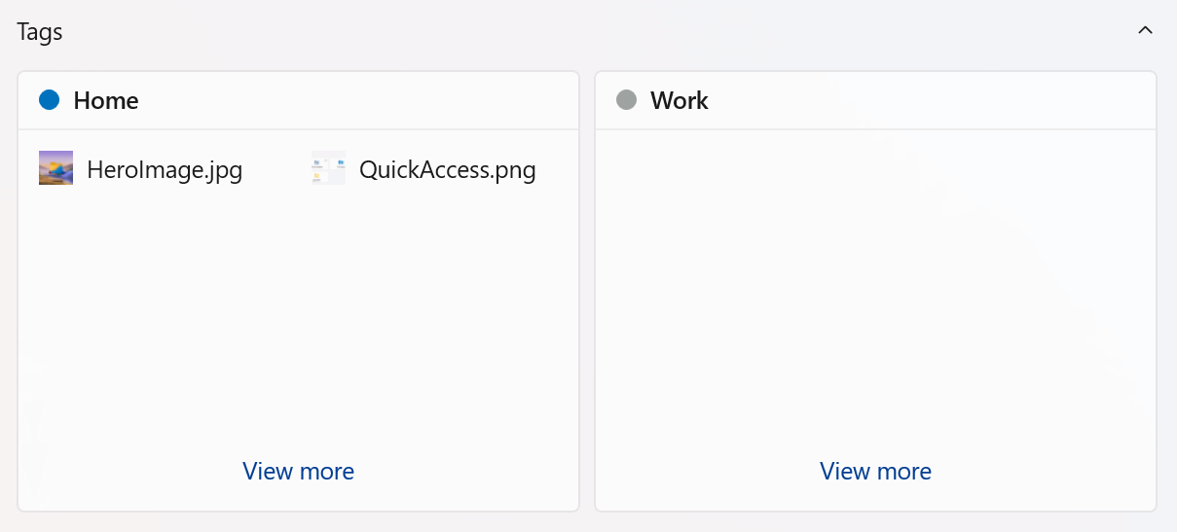Select the HeroImage.jpg file name

(x=165, y=170)
